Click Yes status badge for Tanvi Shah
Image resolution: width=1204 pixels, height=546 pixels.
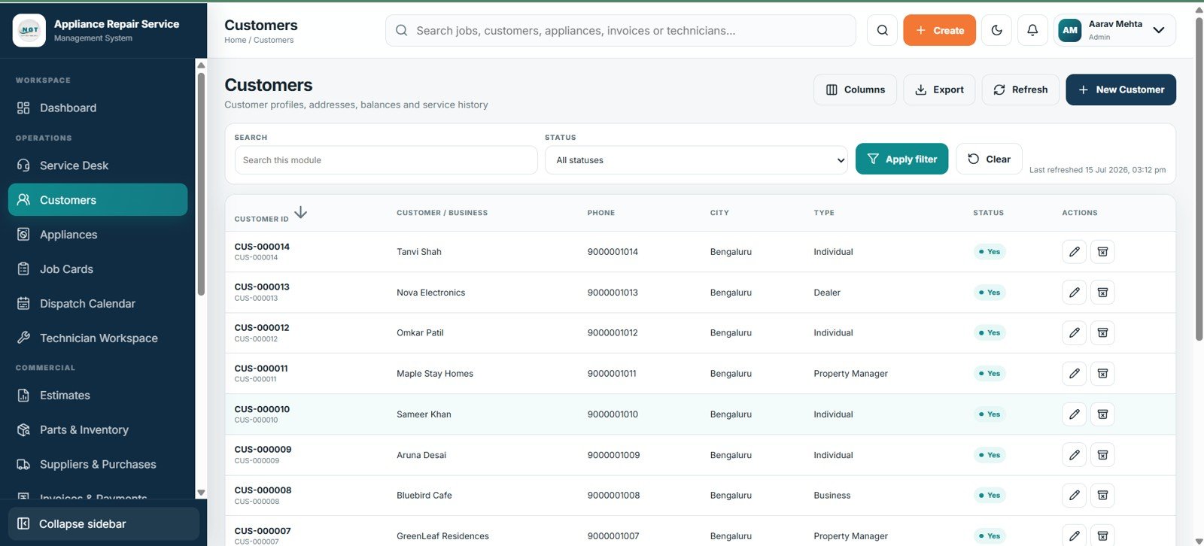(990, 252)
